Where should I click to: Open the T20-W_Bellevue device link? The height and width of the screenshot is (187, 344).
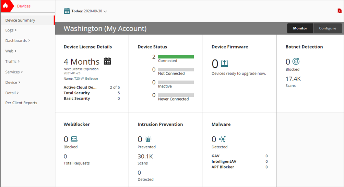point(86,79)
